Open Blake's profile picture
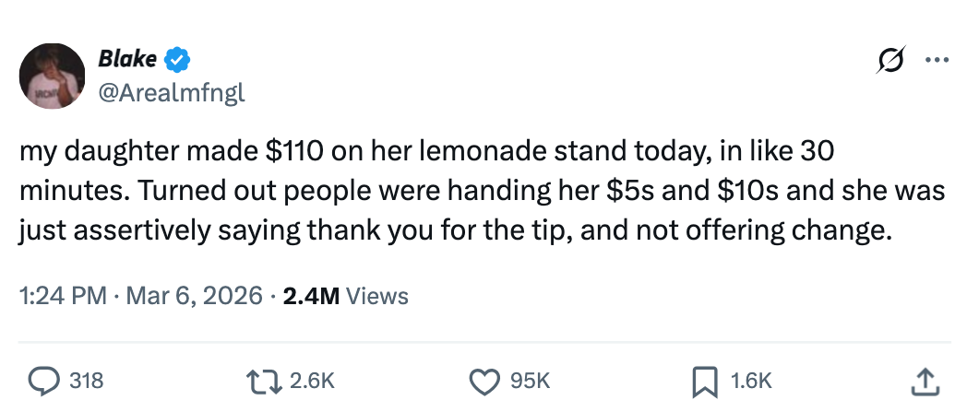 (x=52, y=76)
